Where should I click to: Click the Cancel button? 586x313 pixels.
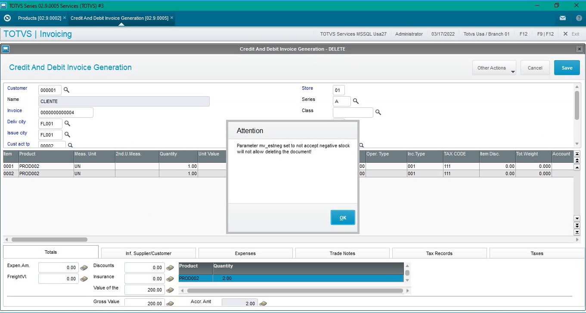(x=535, y=68)
